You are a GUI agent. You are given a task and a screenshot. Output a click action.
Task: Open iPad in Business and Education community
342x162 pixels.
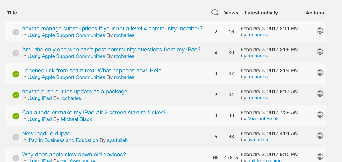[x=63, y=140]
